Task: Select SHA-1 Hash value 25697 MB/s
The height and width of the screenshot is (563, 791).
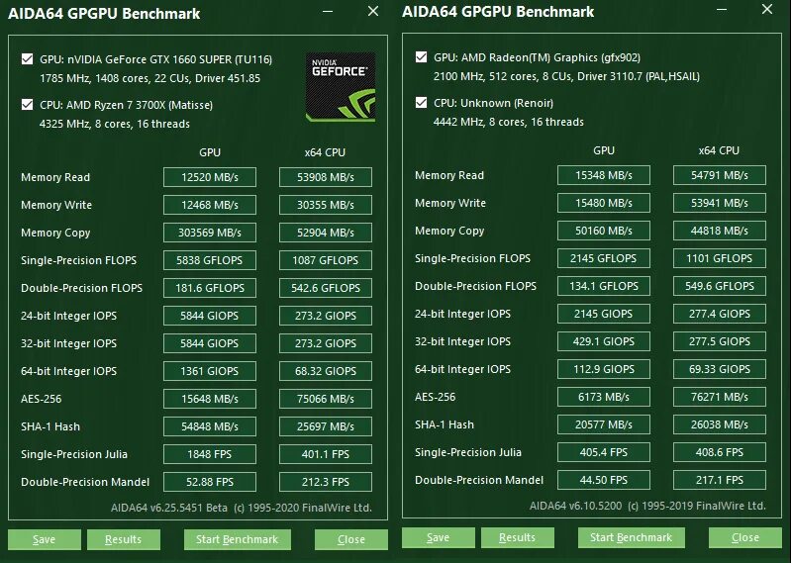Action: coord(326,426)
